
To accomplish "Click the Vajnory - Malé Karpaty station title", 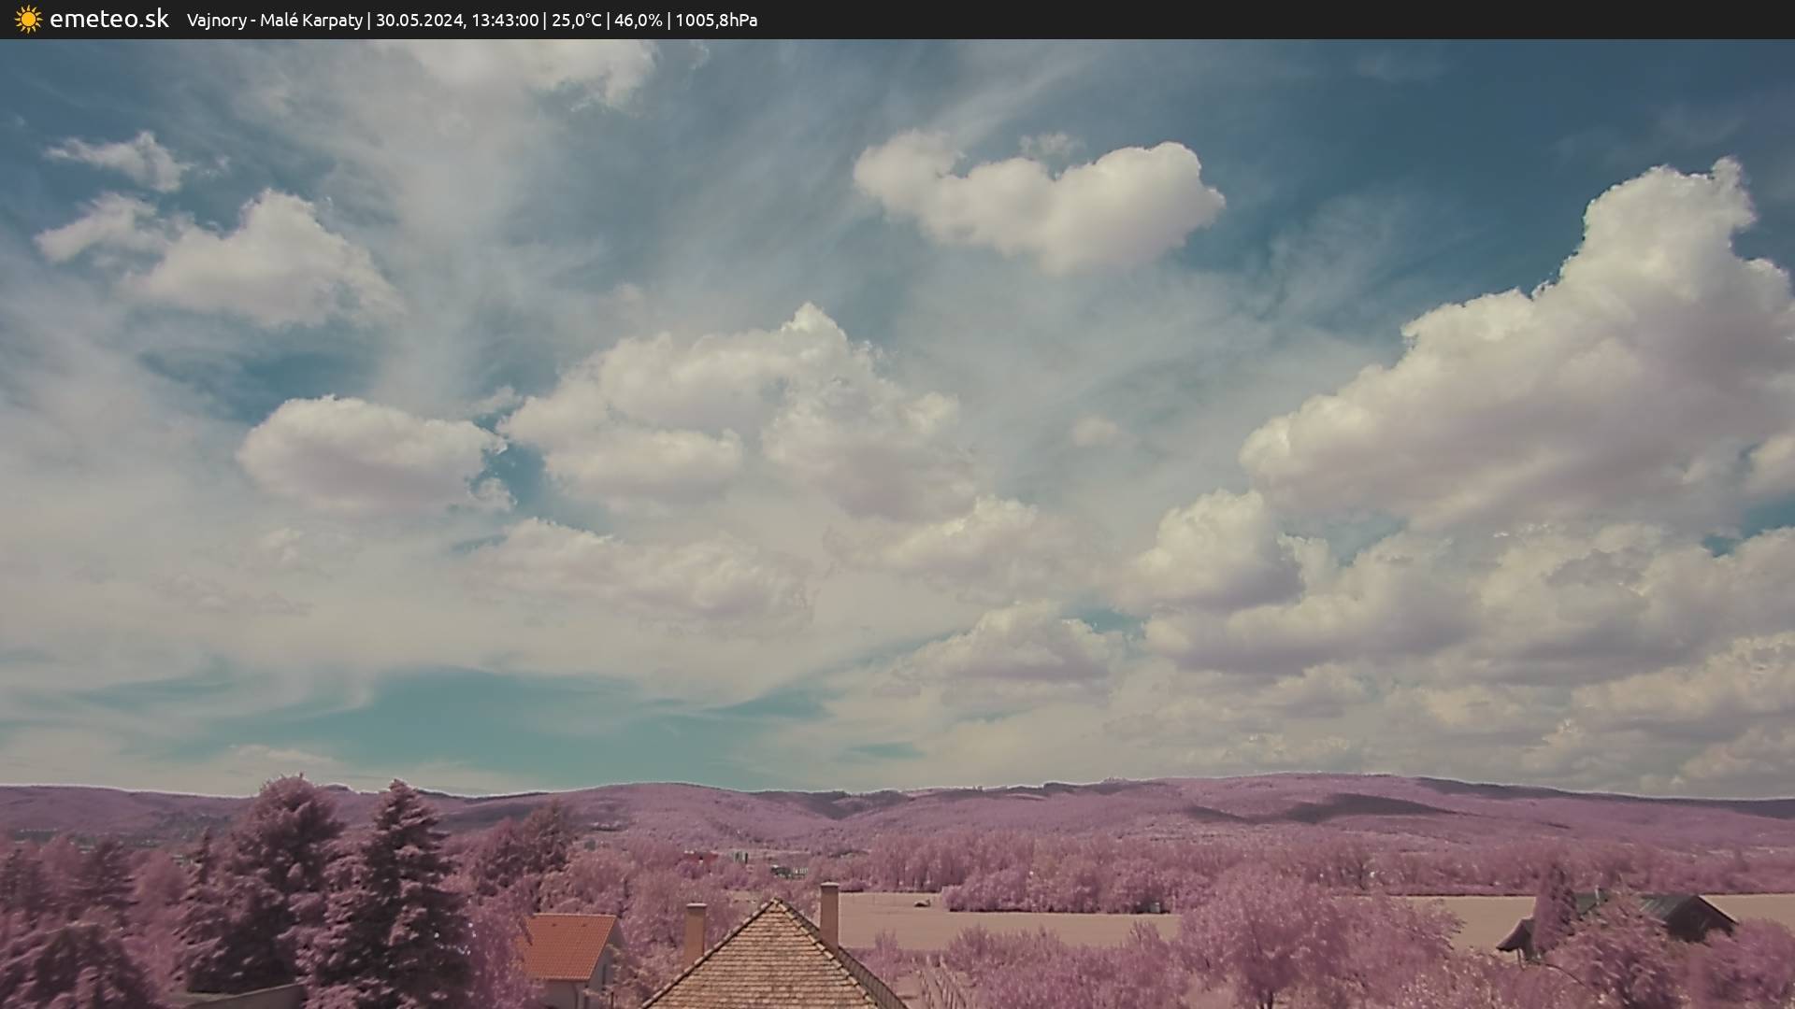I will (275, 20).
